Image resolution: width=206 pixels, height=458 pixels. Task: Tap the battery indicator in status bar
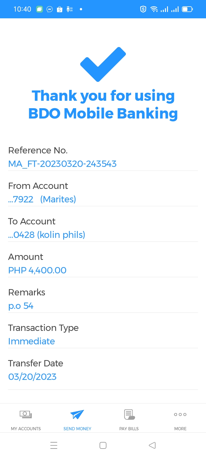click(187, 9)
